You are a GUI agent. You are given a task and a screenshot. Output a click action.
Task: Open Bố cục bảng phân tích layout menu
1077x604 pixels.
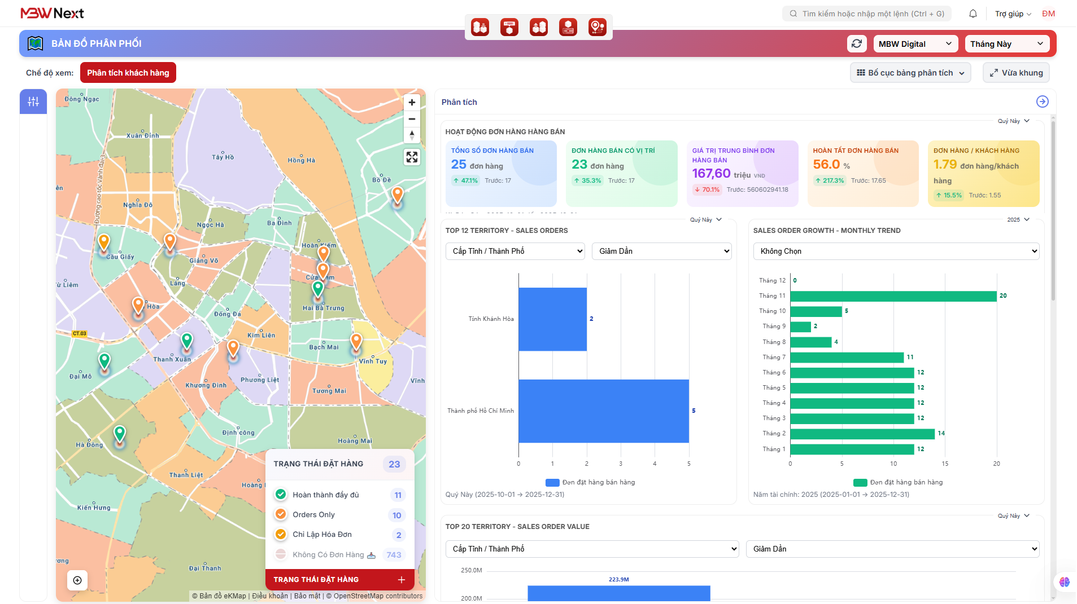point(910,73)
